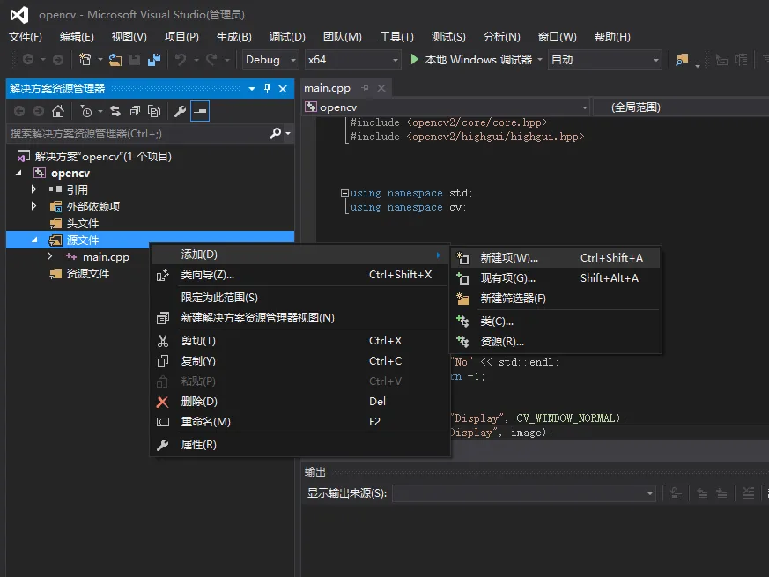Screen dimensions: 769x577
Task: Click the new project toolbar icon
Action: [x=85, y=60]
